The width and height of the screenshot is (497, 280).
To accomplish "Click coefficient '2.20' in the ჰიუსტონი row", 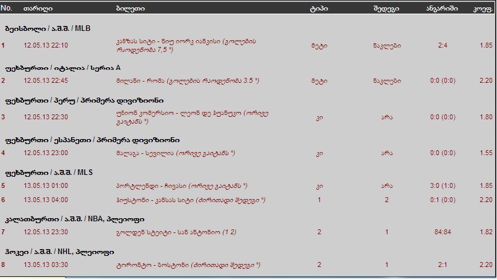I will 486,200.
